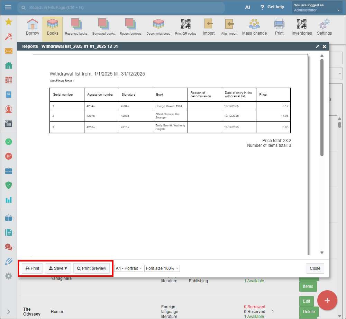The height and width of the screenshot is (319, 346).
Task: Click the Search in EduPage field
Action: pos(121,7)
